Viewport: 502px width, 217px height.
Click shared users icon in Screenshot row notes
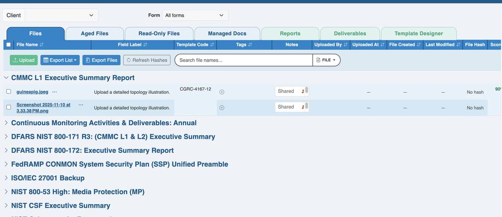[302, 107]
